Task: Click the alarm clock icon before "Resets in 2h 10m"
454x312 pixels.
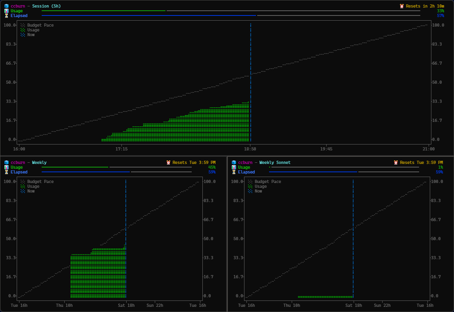Action: 402,6
